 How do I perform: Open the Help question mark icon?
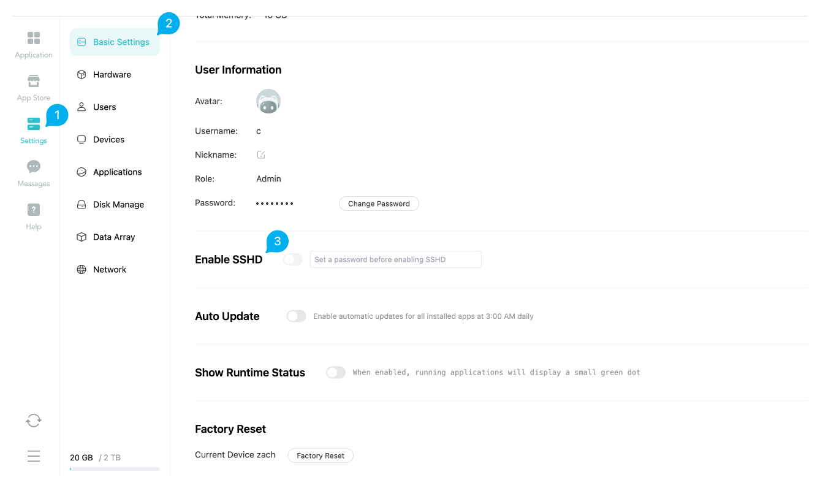[34, 210]
